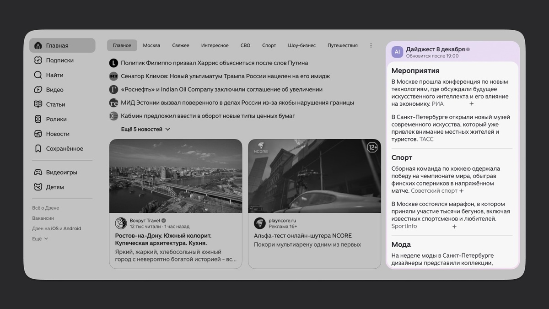
Task: Click the AI badge on the Дайджест panel
Action: coord(397,52)
